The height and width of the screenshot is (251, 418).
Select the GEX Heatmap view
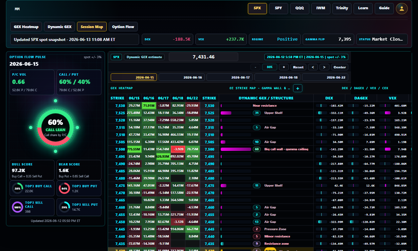tap(26, 27)
